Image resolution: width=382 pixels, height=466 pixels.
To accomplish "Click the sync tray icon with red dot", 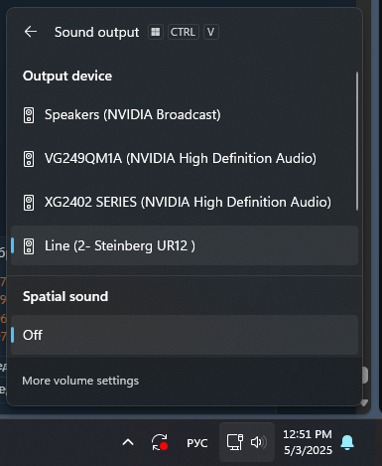I will [160, 442].
